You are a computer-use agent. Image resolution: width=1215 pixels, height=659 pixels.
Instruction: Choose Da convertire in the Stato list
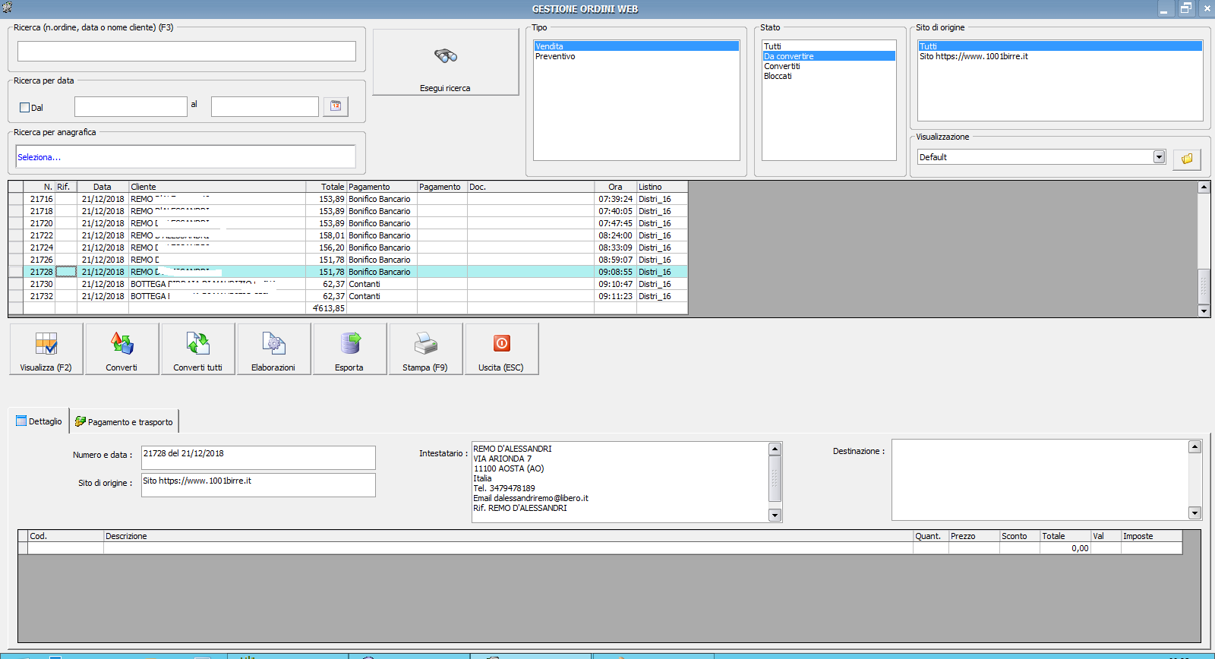coord(828,56)
